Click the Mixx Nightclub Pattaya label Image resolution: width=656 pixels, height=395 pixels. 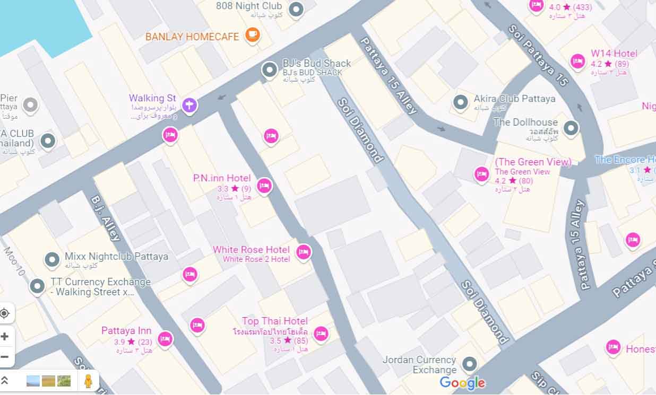point(116,257)
